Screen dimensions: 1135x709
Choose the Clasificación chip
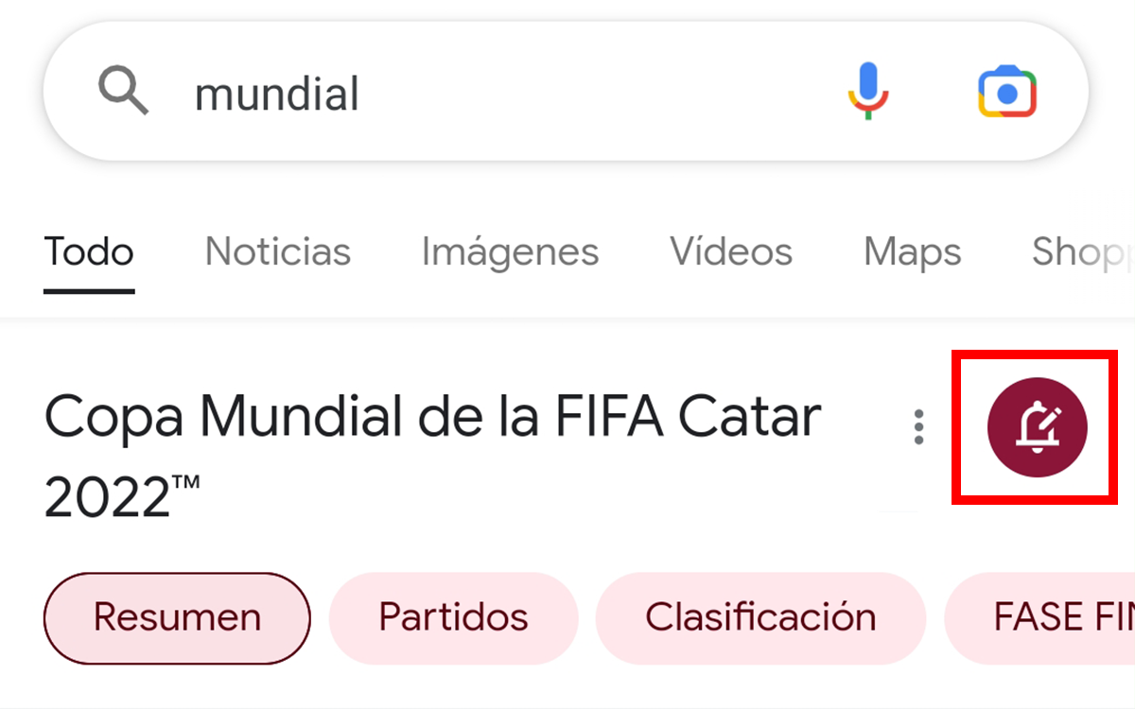tap(760, 617)
